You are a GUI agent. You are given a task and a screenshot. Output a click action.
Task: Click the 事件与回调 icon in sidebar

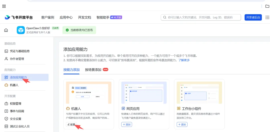[6, 111]
